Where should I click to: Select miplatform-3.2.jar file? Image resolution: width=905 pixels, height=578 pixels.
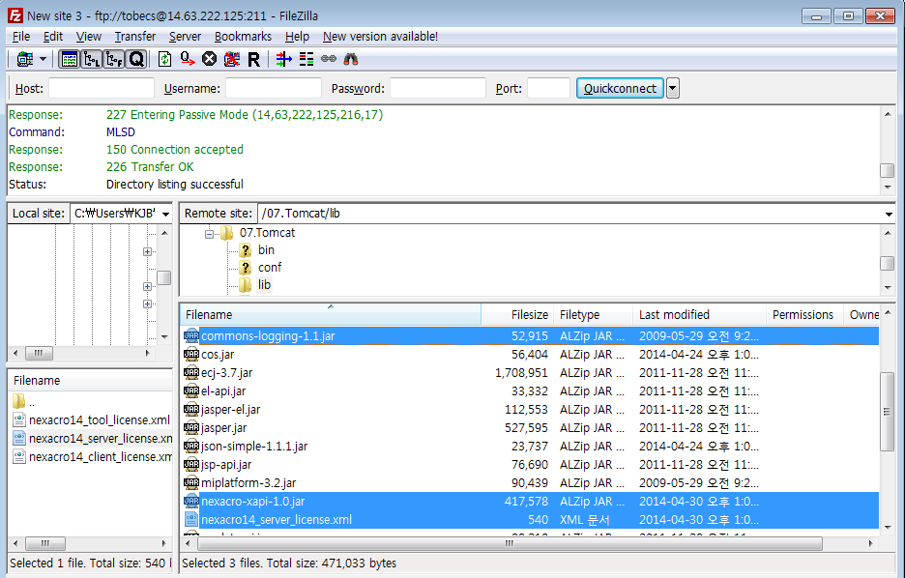(x=530, y=483)
